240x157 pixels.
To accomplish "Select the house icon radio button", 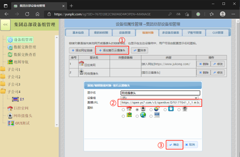I will click(x=123, y=110).
